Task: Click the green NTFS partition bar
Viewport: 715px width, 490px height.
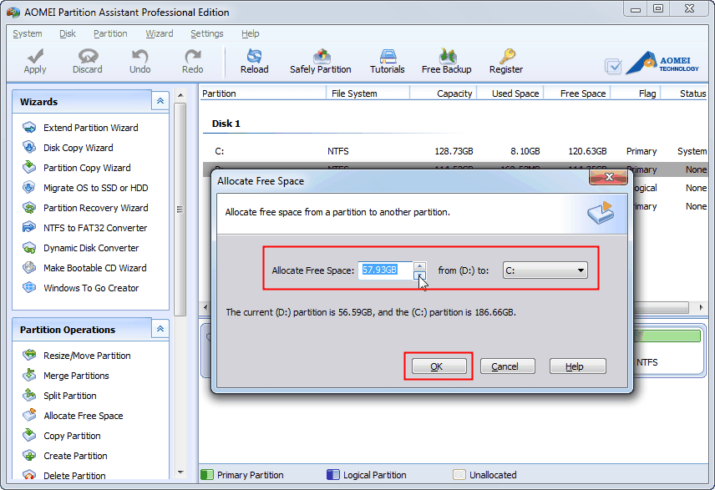Action: [x=667, y=336]
